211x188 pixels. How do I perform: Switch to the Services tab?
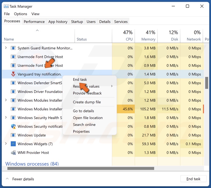pos(121,22)
